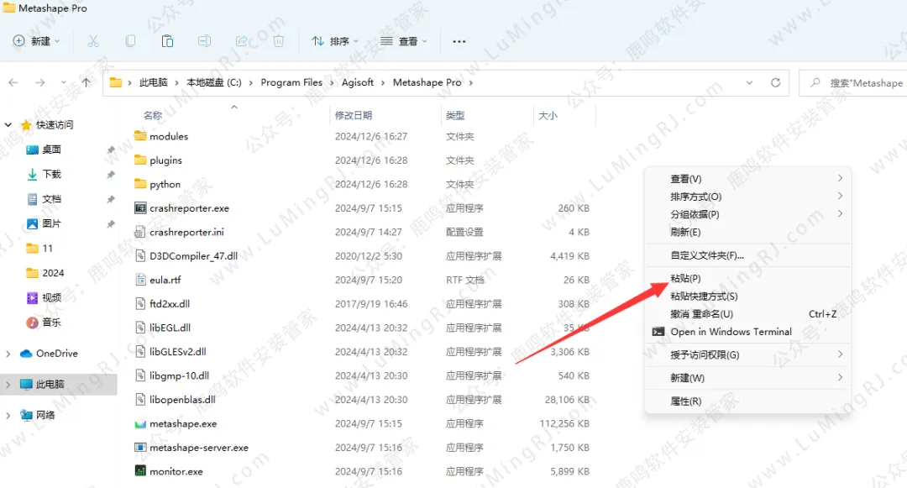Choose 粘贴(P) from context menu
The image size is (907, 488).
click(685, 279)
